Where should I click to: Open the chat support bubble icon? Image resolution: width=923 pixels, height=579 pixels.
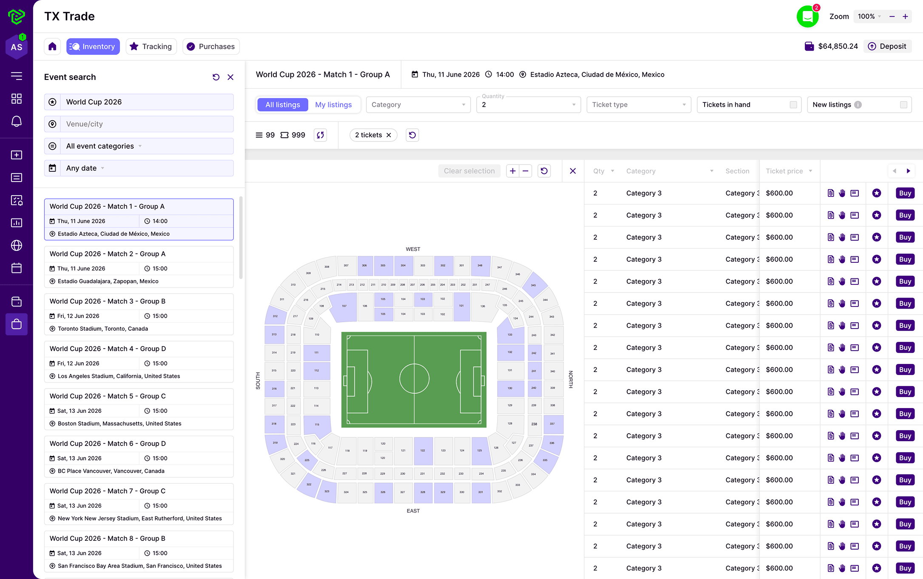pyautogui.click(x=807, y=17)
